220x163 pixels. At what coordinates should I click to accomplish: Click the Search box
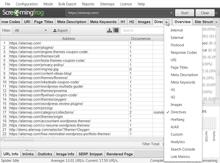(x=142, y=30)
